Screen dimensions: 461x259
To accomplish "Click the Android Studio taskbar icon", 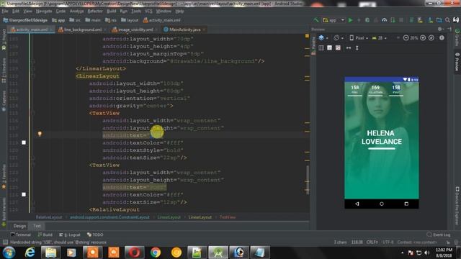I will click(218, 253).
